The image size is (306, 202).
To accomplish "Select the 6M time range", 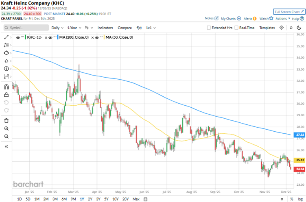I will tap(64, 199).
